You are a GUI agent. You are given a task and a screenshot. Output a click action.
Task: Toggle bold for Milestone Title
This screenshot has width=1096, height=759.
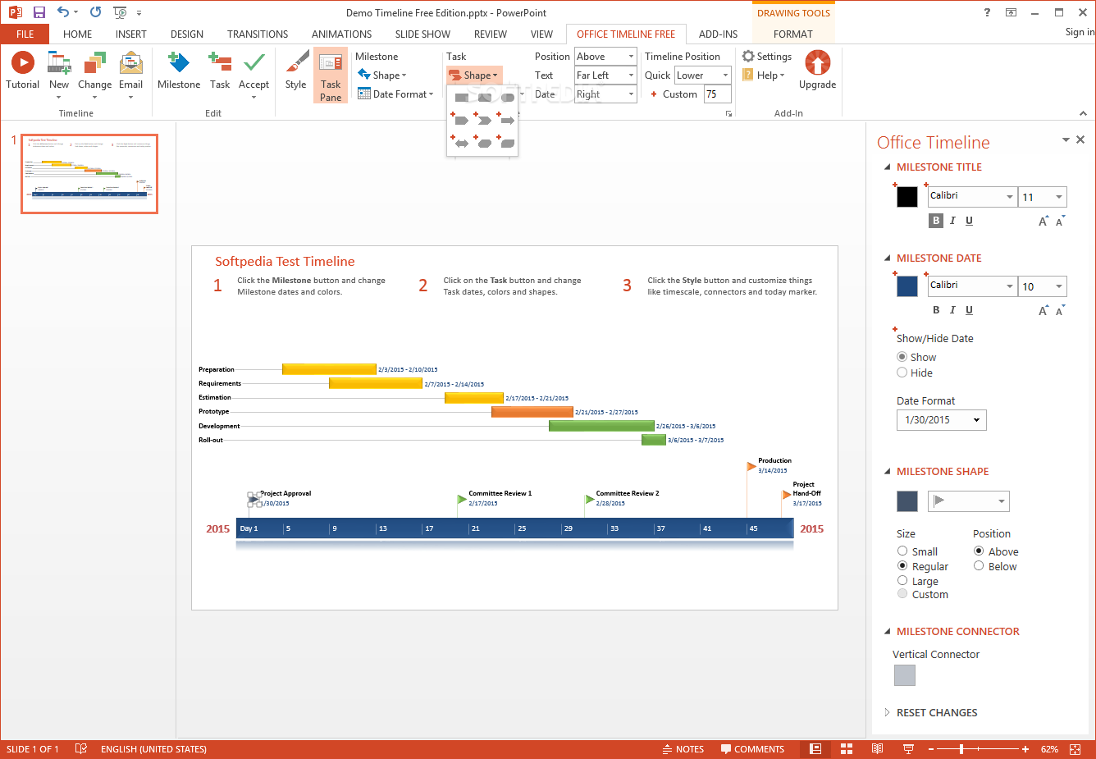(x=936, y=221)
